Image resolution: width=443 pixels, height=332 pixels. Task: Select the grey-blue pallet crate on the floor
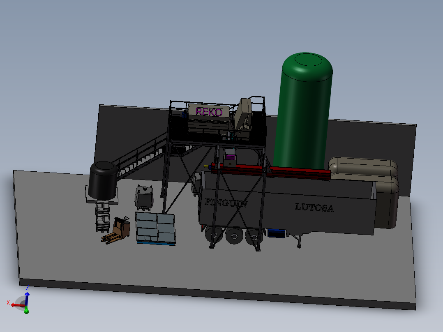[x=155, y=228]
